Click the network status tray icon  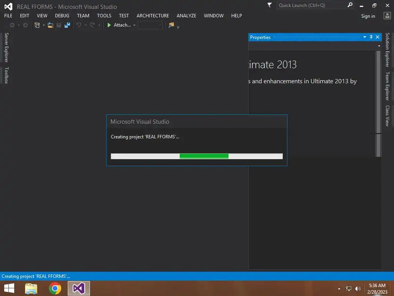349,289
